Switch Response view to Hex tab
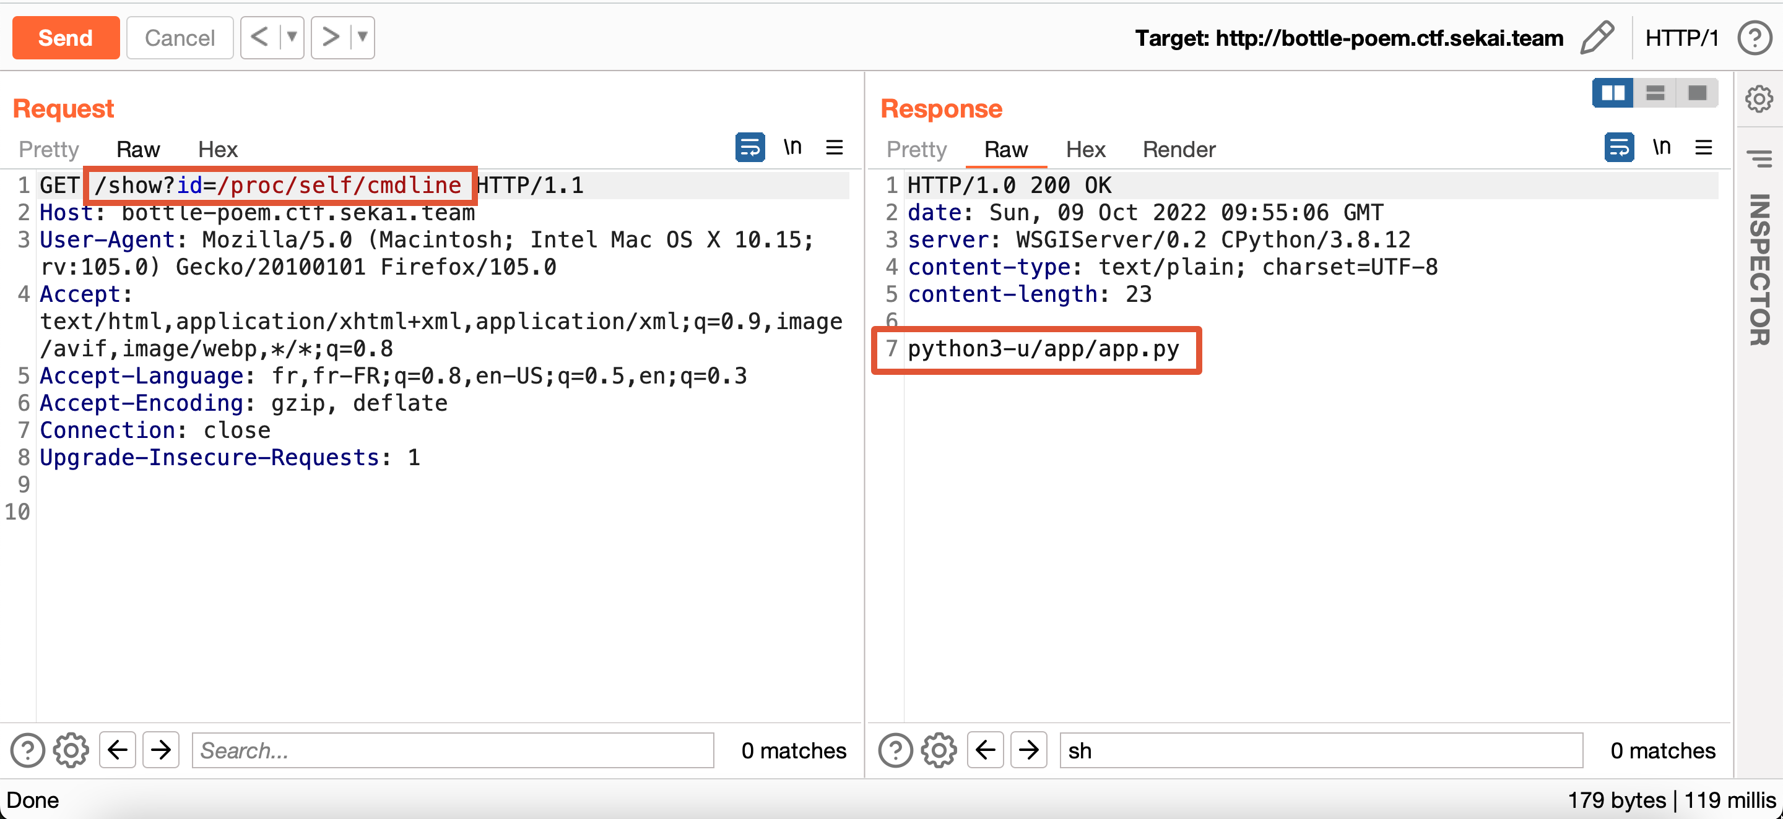 [1085, 150]
